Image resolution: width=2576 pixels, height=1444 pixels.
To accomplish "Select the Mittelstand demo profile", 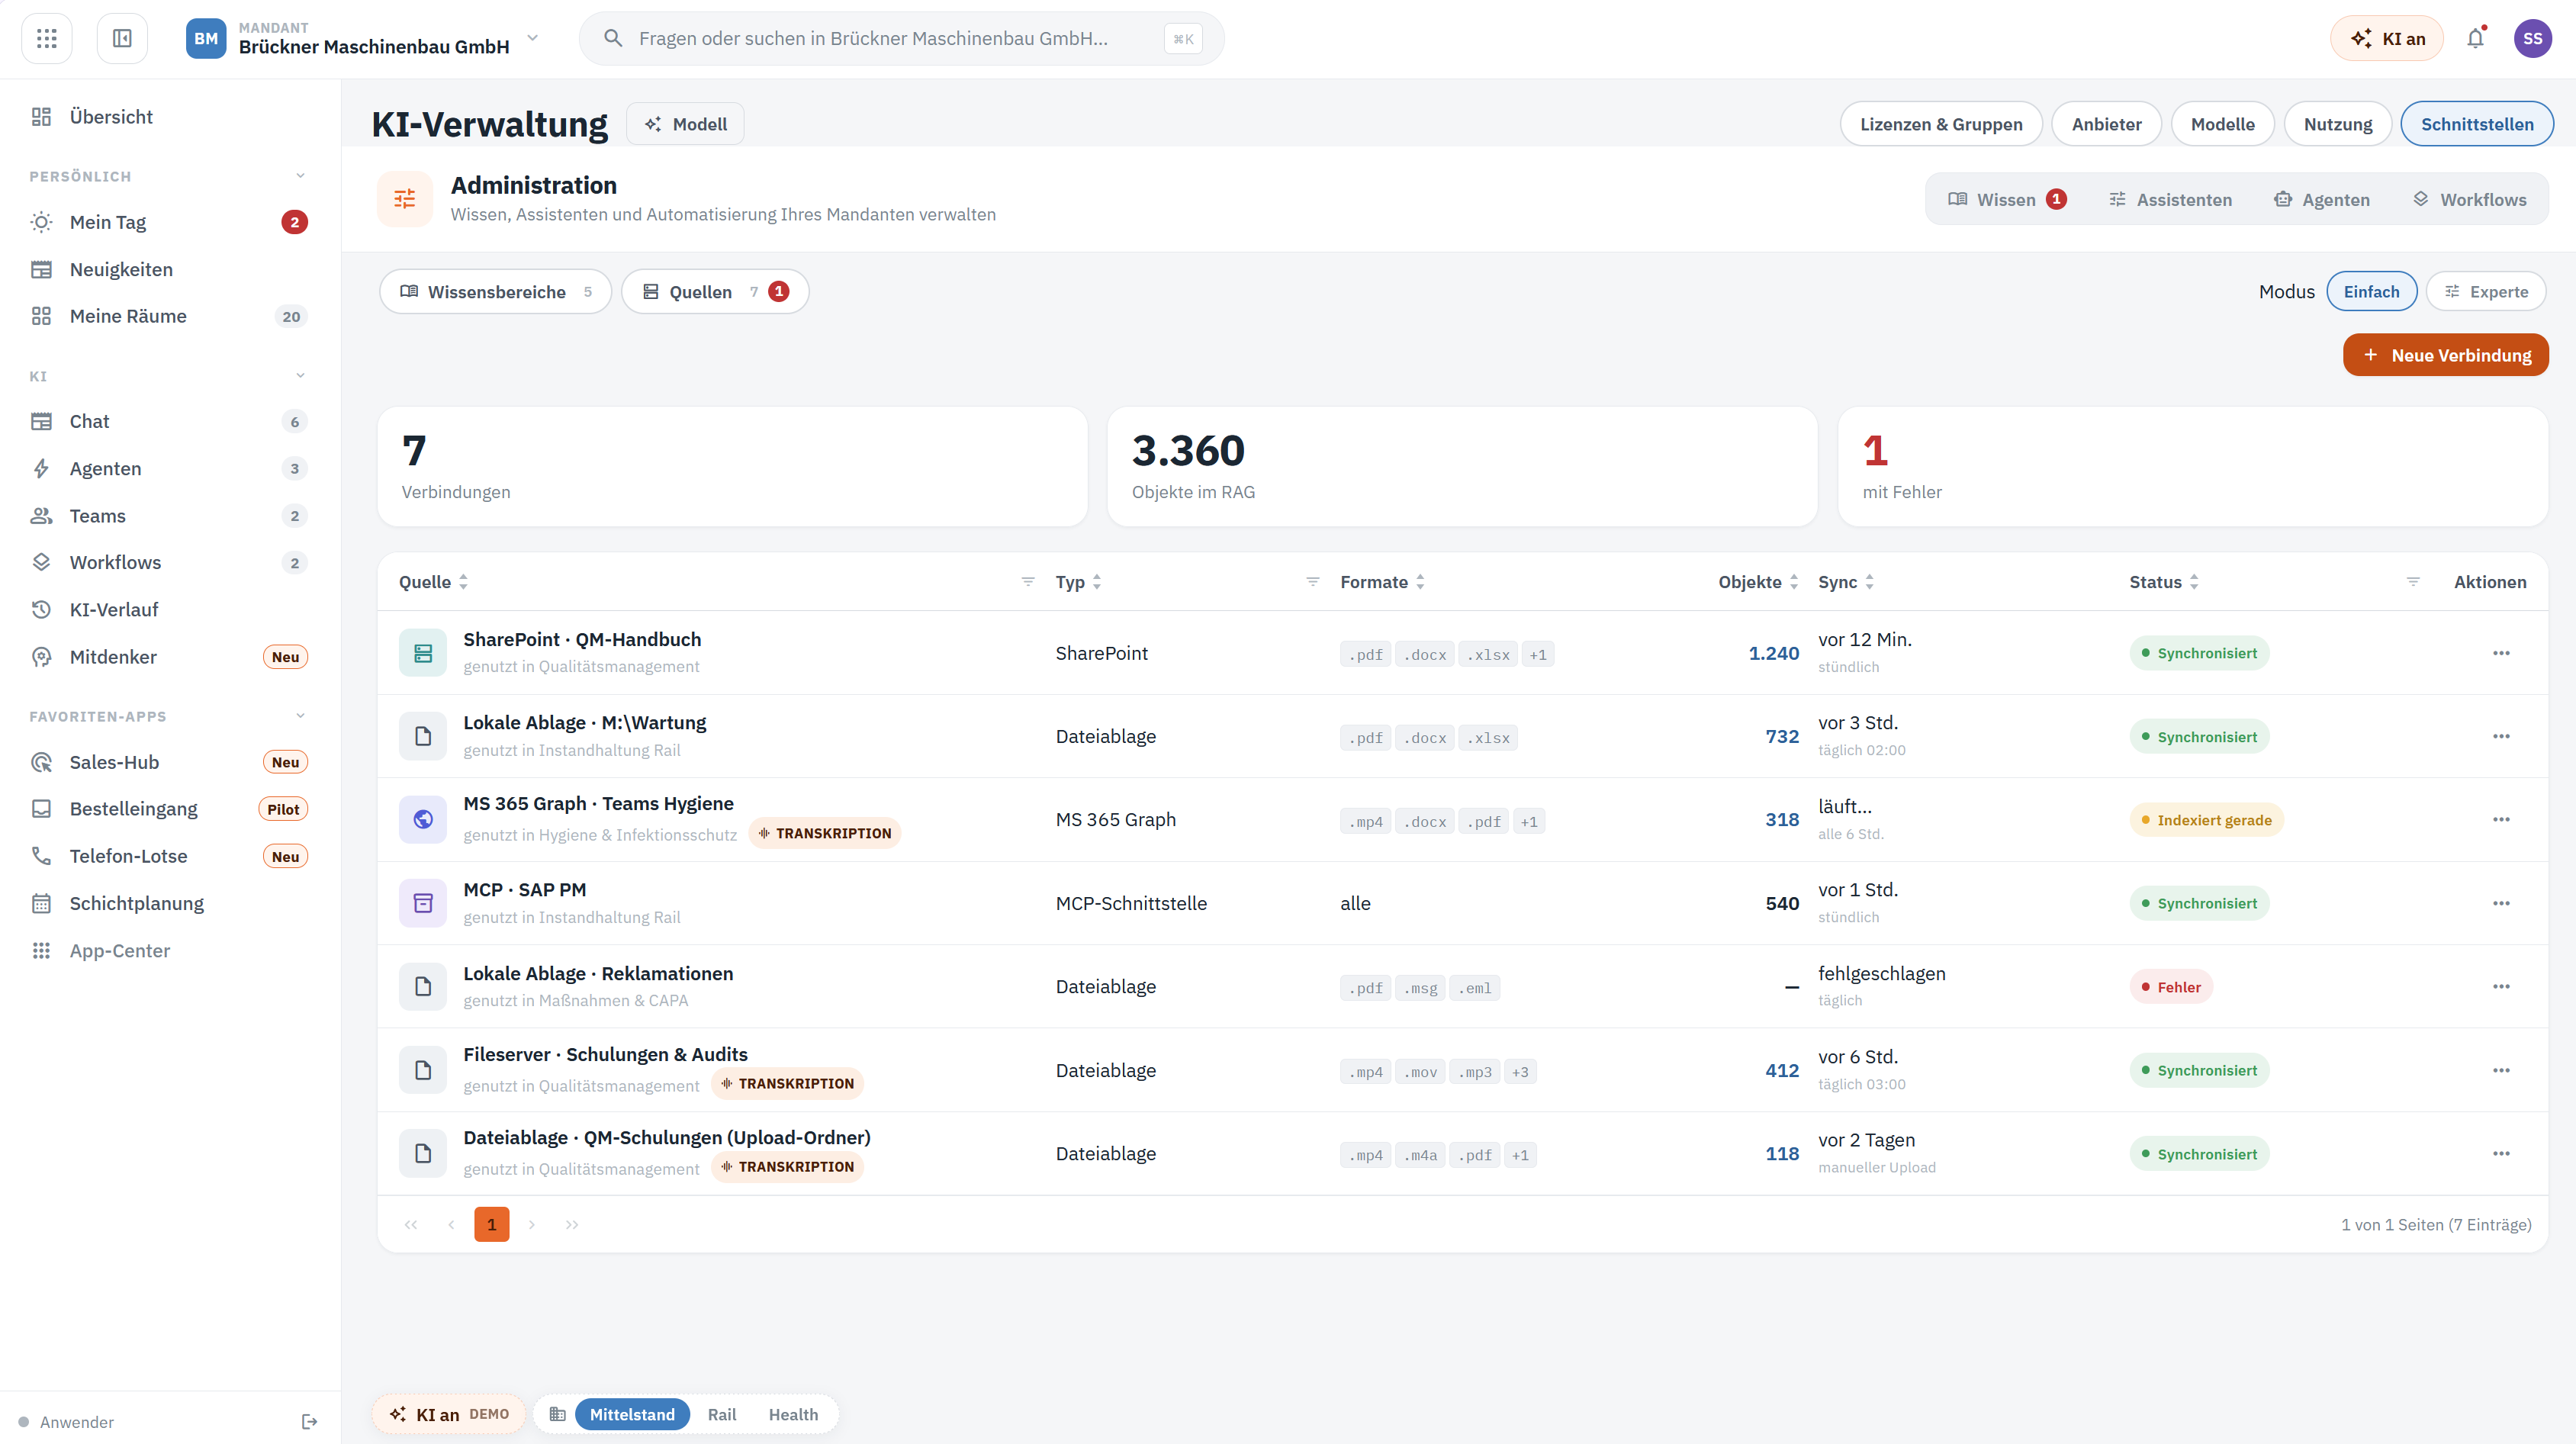I will (x=632, y=1414).
